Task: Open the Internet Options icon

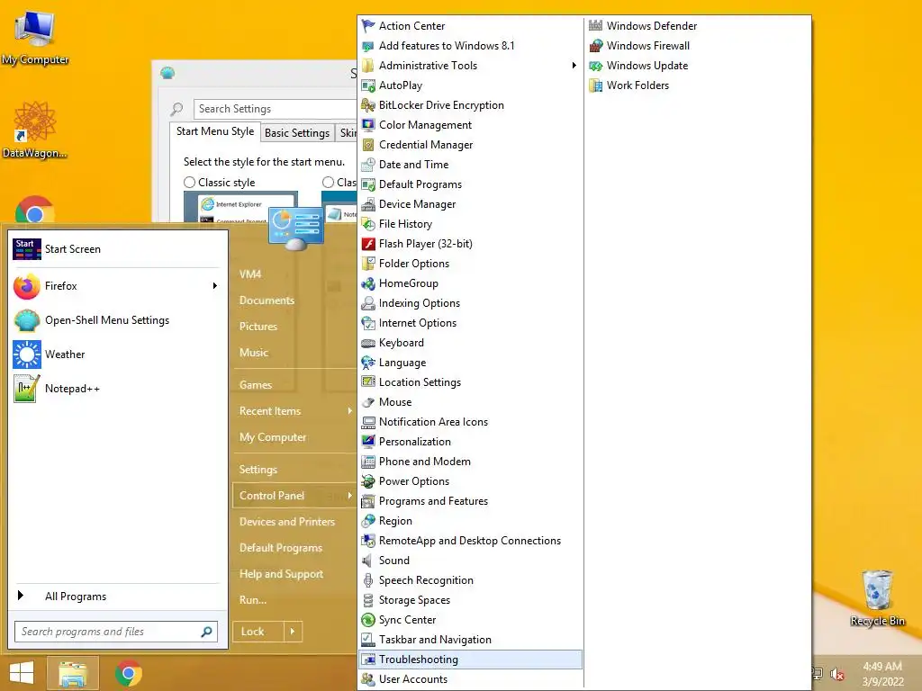Action: pyautogui.click(x=368, y=323)
